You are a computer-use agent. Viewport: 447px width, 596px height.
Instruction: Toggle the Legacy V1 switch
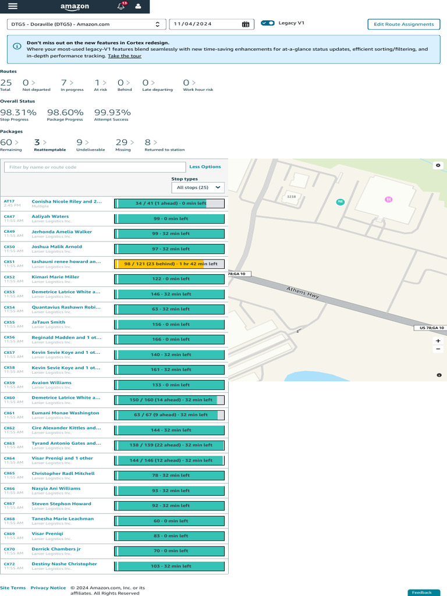[268, 23]
